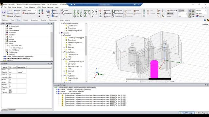This screenshot has width=209, height=117.
Task: Click Fit All view
Action: click(x=65, y=11)
